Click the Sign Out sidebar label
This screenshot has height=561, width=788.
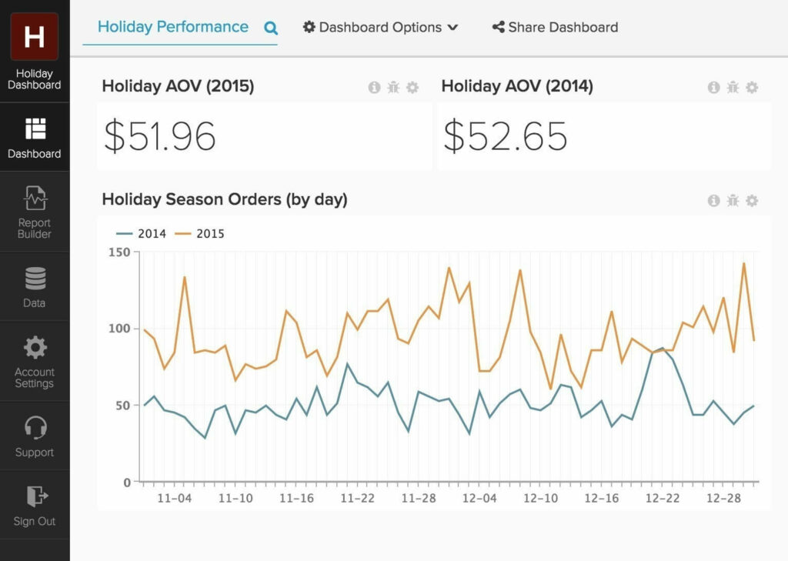click(34, 521)
